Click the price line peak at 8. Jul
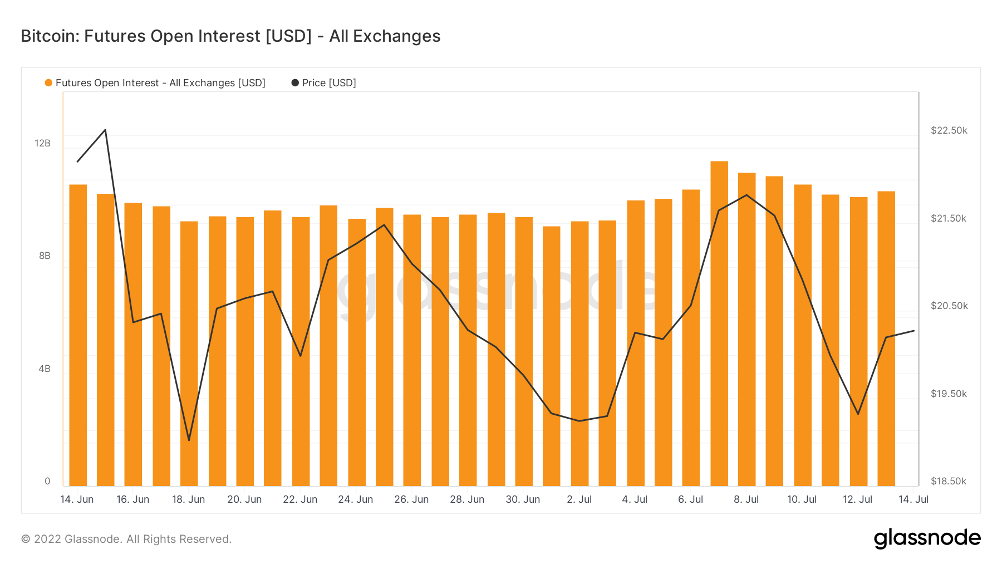Viewport: 1002px width, 564px height. click(x=746, y=195)
